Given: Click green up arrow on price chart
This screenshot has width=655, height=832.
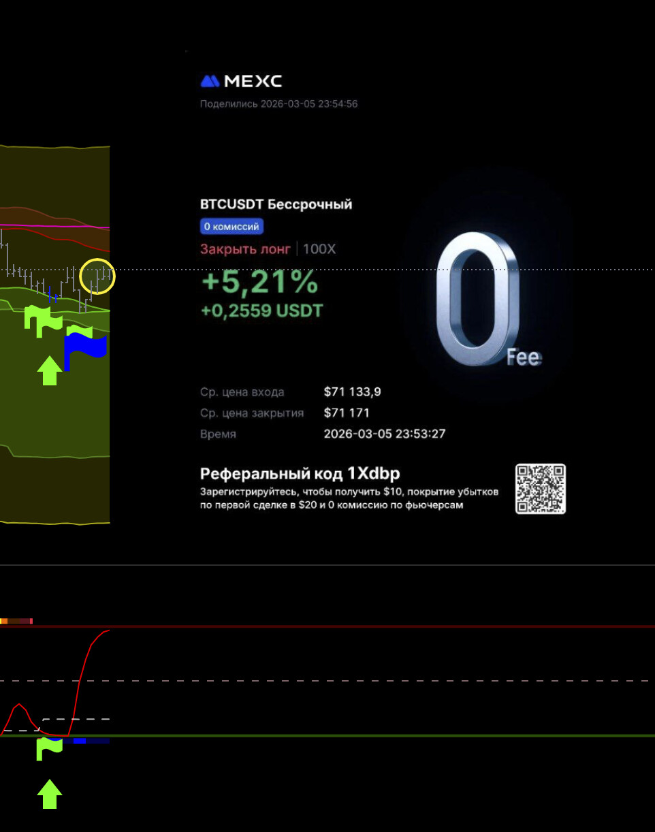Looking at the screenshot, I should coord(50,371).
